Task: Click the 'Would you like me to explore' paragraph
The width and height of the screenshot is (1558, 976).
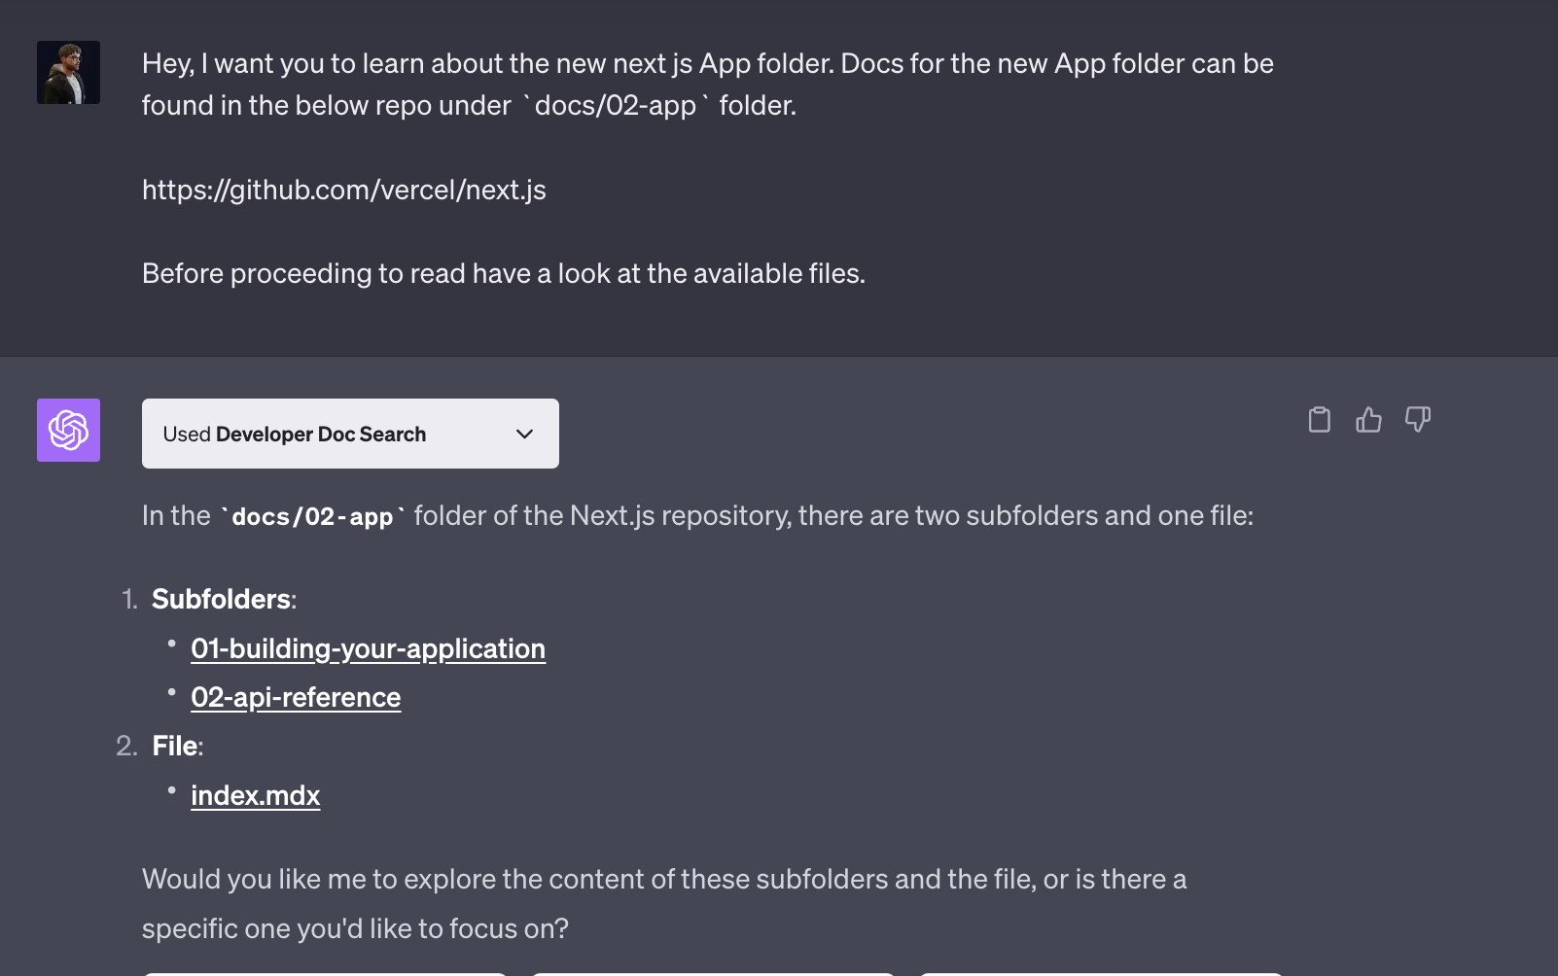Action: tap(664, 903)
